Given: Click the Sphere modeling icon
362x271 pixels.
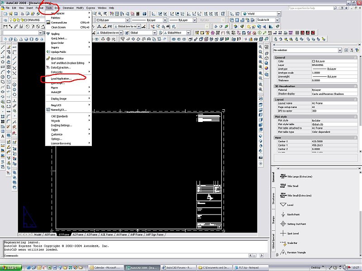Looking at the screenshot, I should (x=26, y=39).
